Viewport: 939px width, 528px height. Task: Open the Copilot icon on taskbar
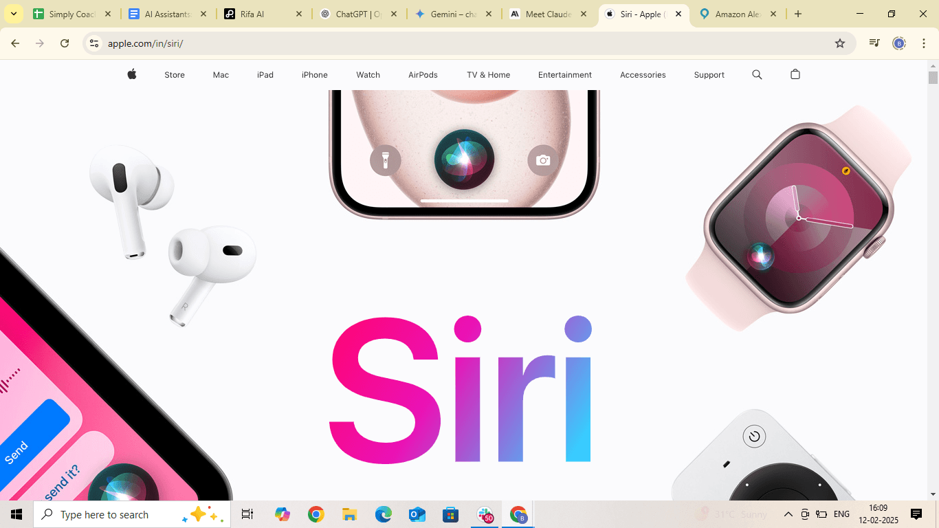282,514
